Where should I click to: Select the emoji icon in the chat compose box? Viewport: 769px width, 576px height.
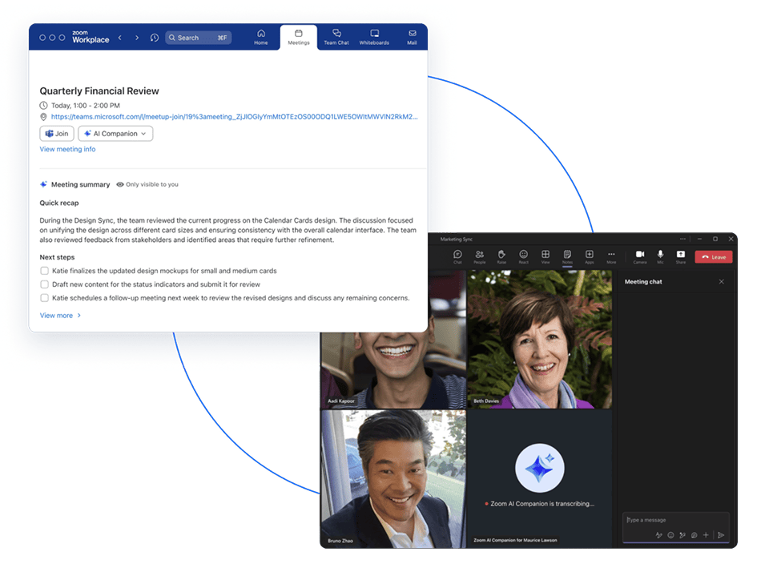670,535
